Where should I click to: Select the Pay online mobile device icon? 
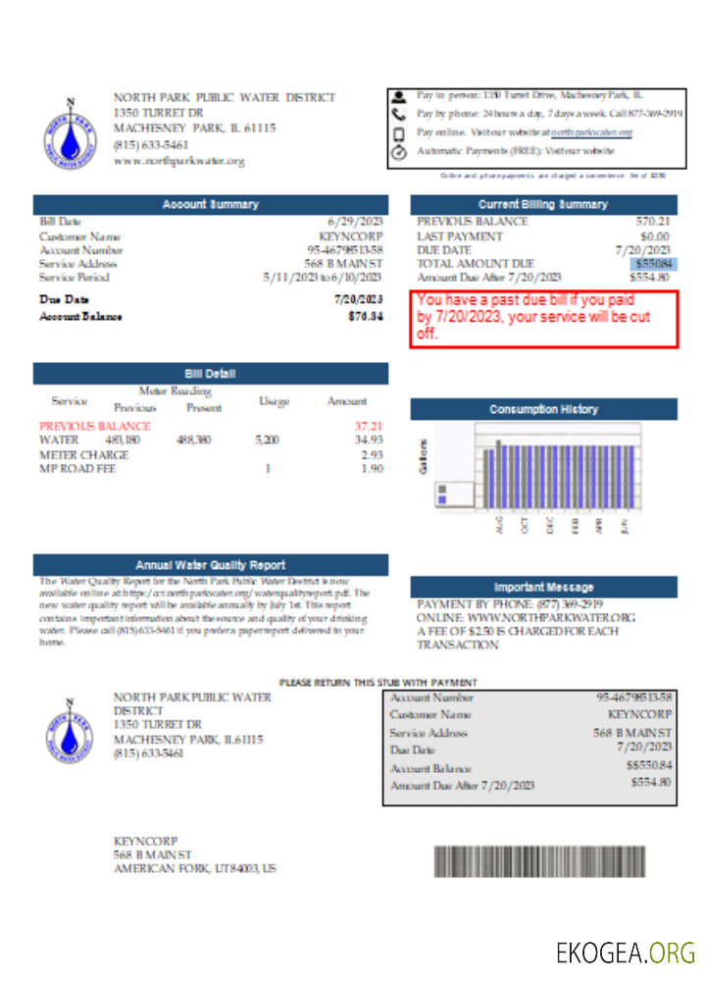pyautogui.click(x=399, y=133)
